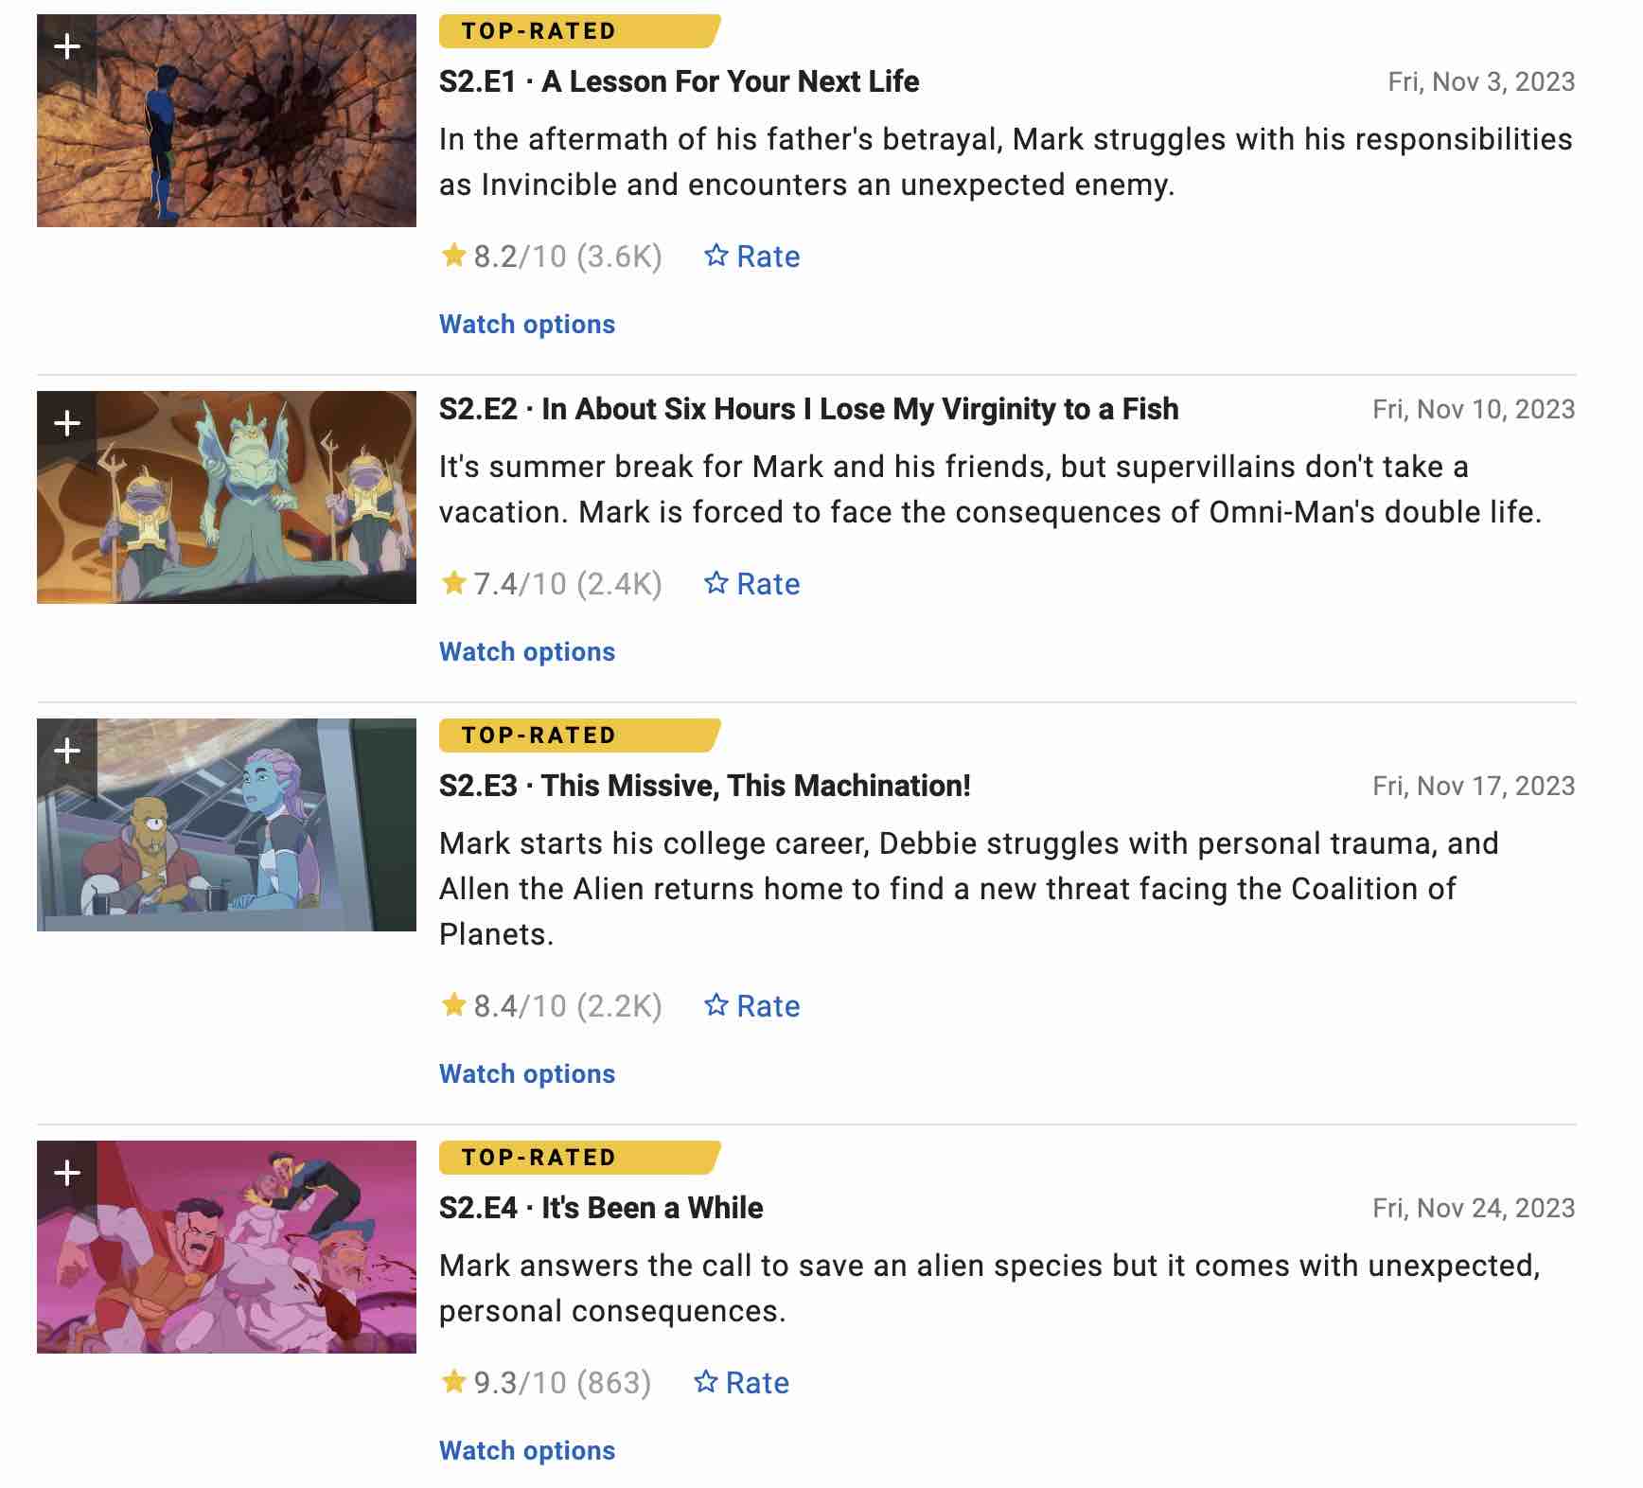This screenshot has height=1488, width=1643.
Task: Rate This Missive, This Machination! episode
Action: pos(752,1006)
